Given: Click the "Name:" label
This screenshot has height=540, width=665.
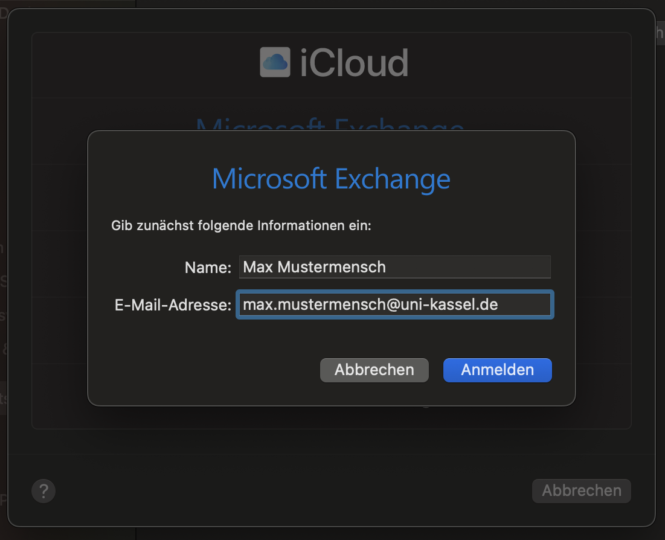Looking at the screenshot, I should (208, 267).
